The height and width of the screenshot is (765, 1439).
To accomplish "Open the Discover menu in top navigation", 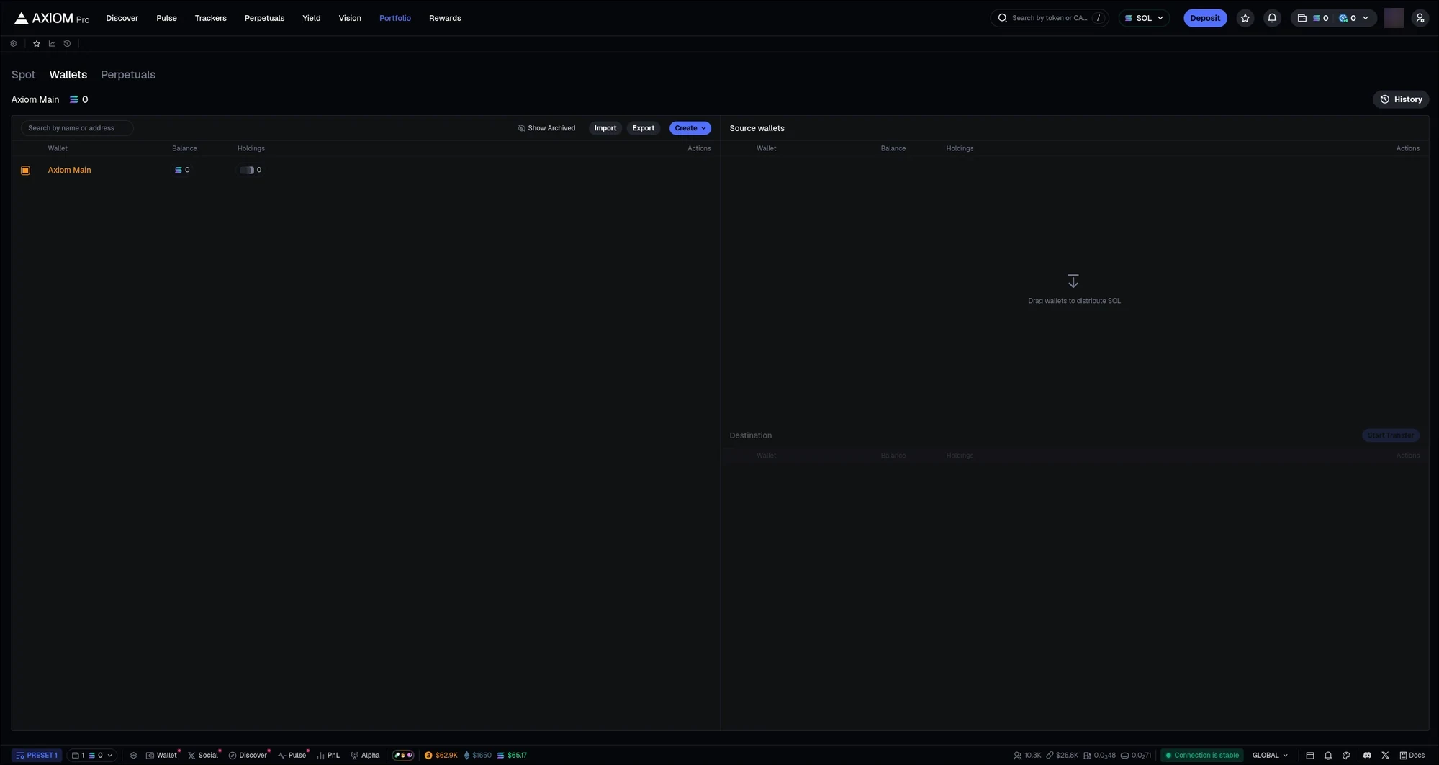I will pos(122,18).
